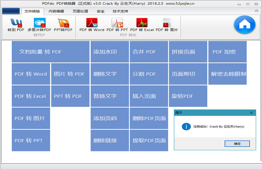Select the 合并 PDF tile

149,52
